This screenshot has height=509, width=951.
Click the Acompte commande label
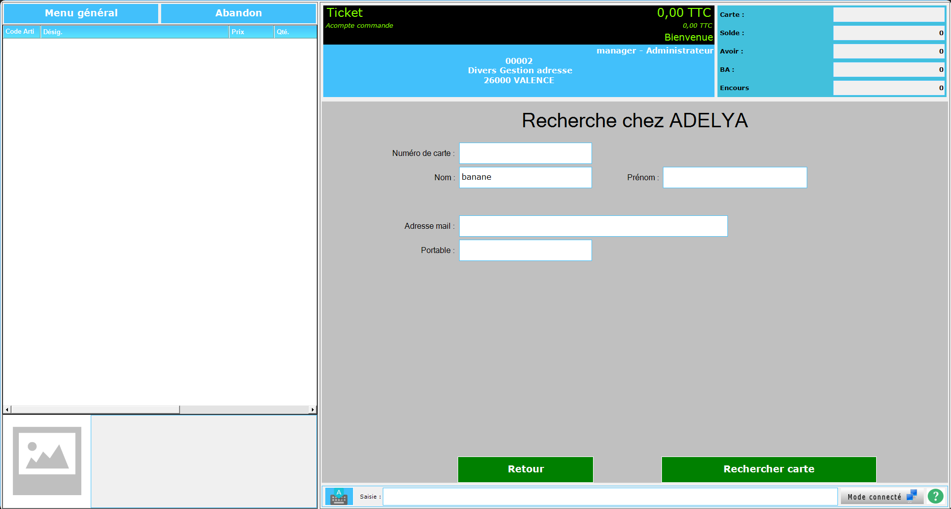(359, 26)
